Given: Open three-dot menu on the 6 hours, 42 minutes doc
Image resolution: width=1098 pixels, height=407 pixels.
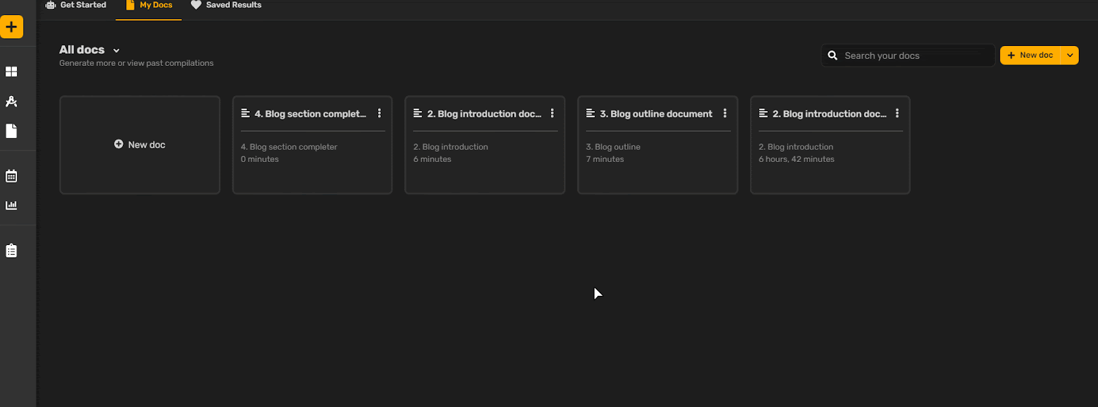Looking at the screenshot, I should tap(897, 113).
